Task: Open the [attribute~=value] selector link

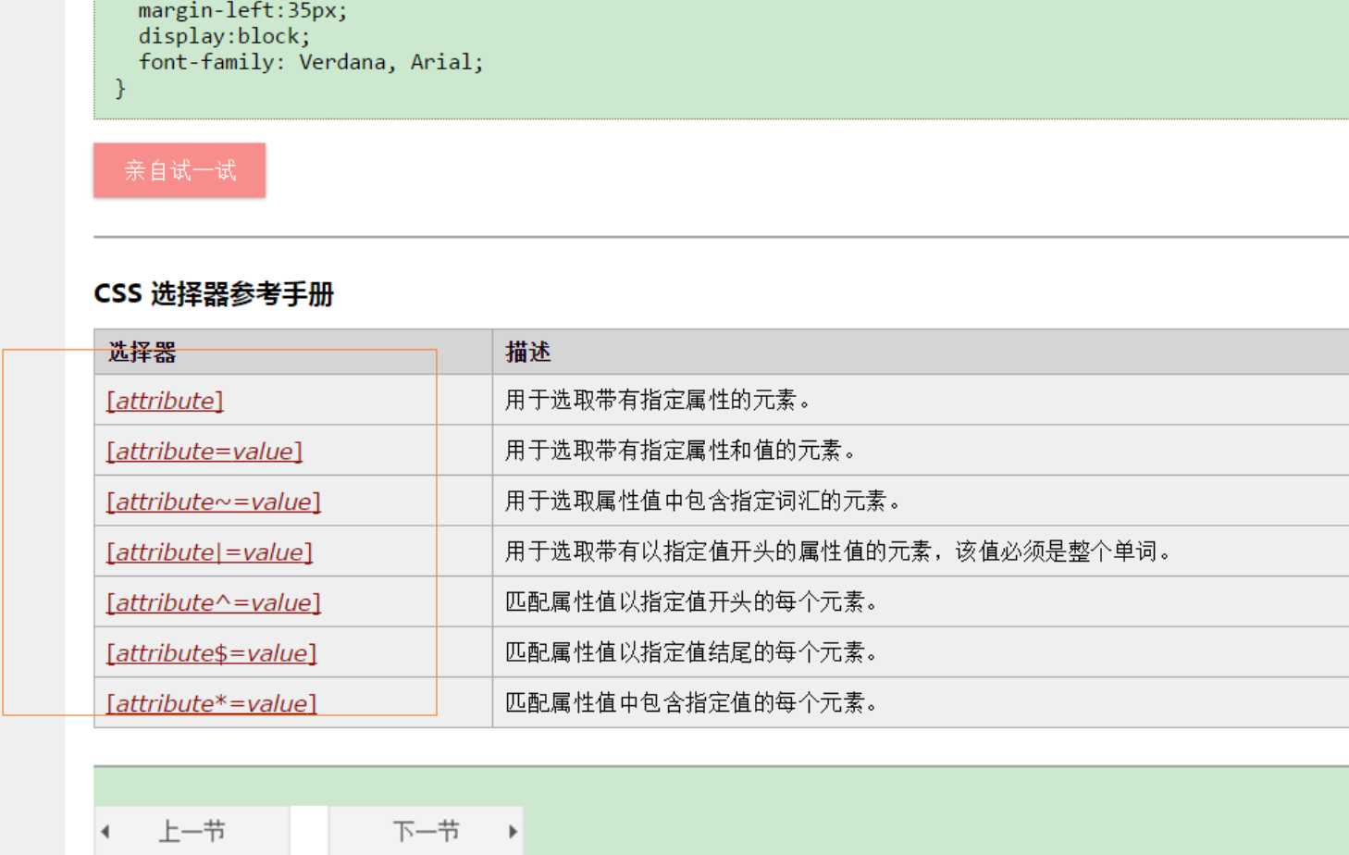Action: pos(214,502)
